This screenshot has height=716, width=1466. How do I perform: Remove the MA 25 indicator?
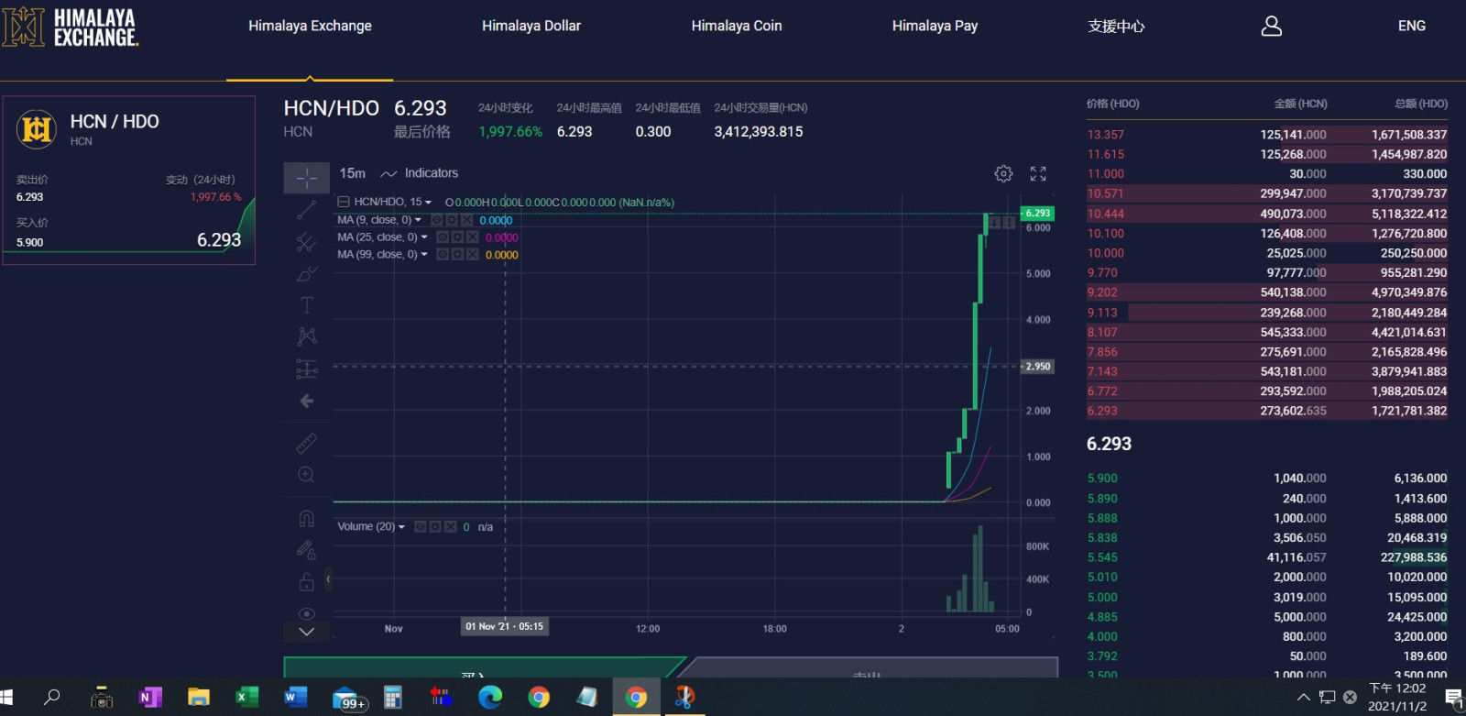(473, 237)
